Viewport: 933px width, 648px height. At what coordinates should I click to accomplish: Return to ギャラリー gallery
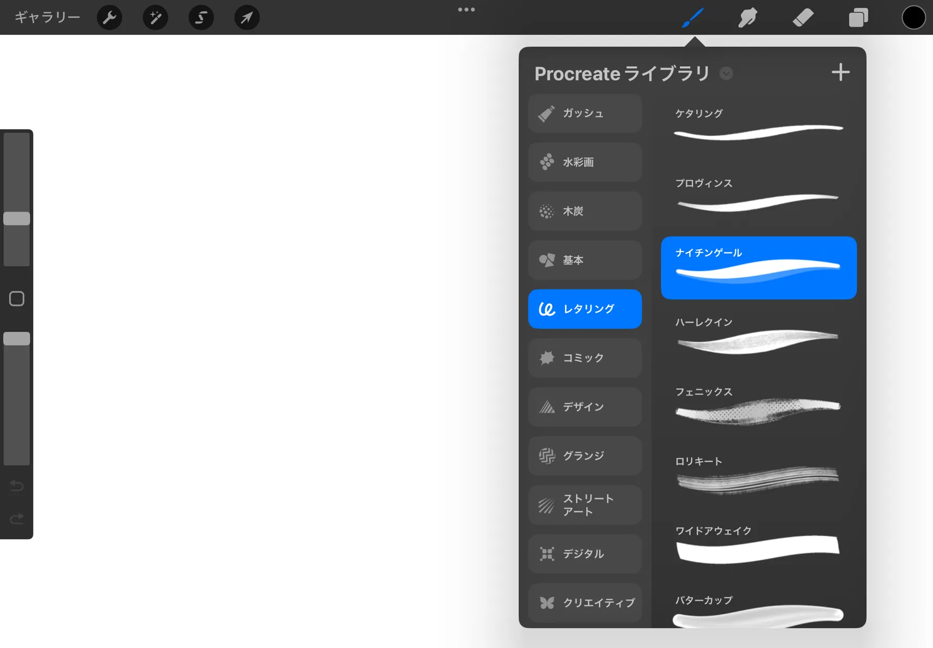click(47, 17)
